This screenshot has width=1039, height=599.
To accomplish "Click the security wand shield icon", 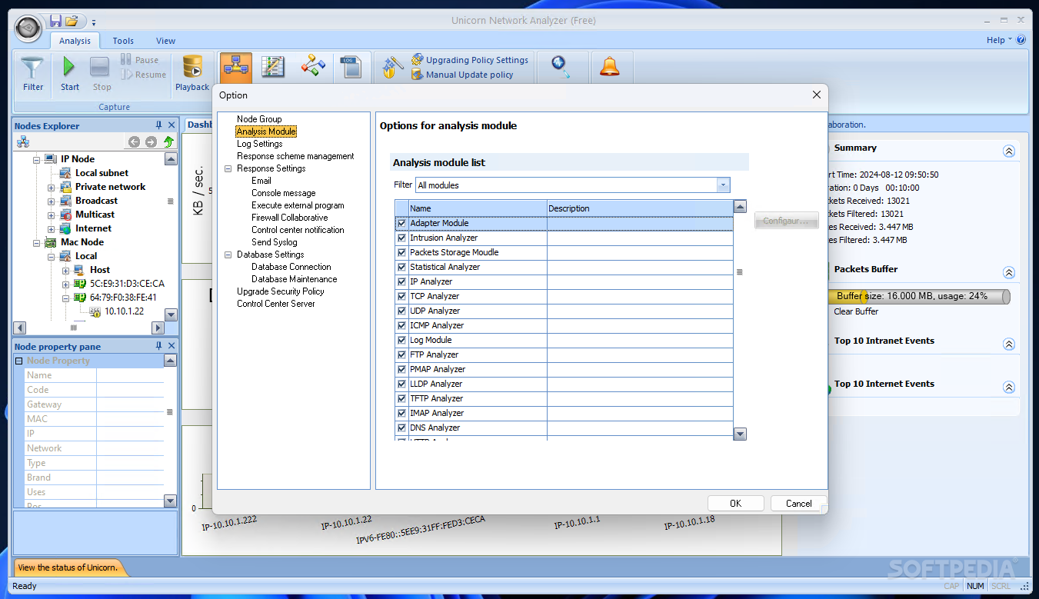I will [393, 67].
